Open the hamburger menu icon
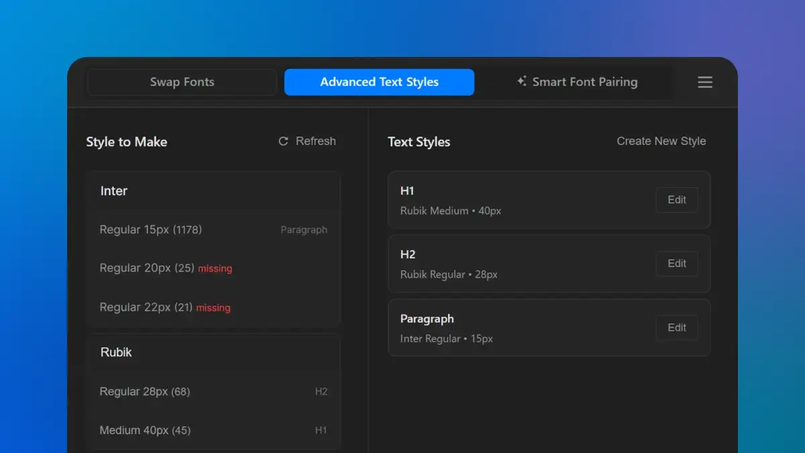The height and width of the screenshot is (453, 805). tap(705, 82)
